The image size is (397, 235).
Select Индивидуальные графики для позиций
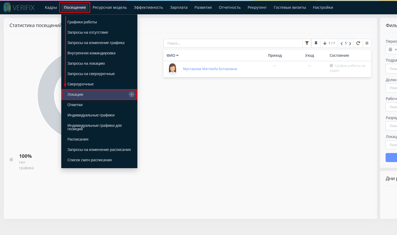pyautogui.click(x=99, y=127)
